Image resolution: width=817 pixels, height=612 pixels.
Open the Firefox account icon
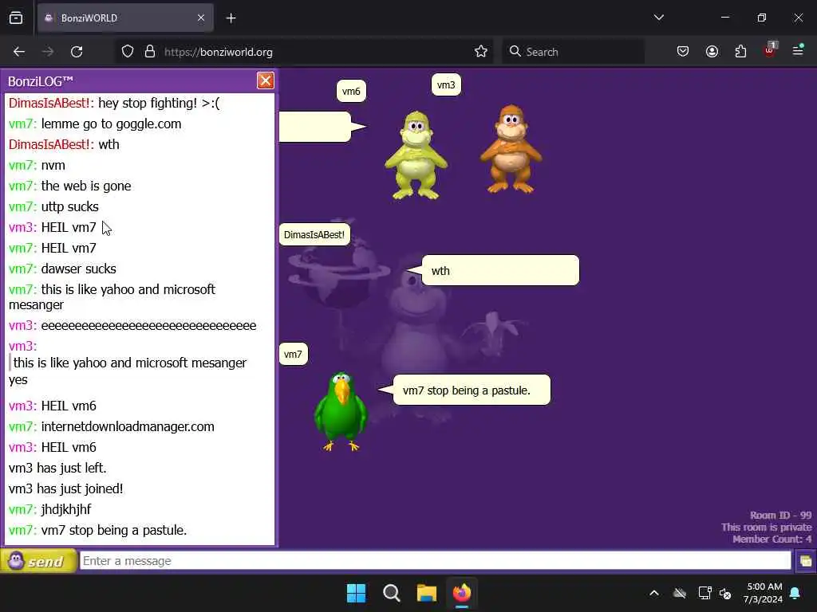point(712,52)
